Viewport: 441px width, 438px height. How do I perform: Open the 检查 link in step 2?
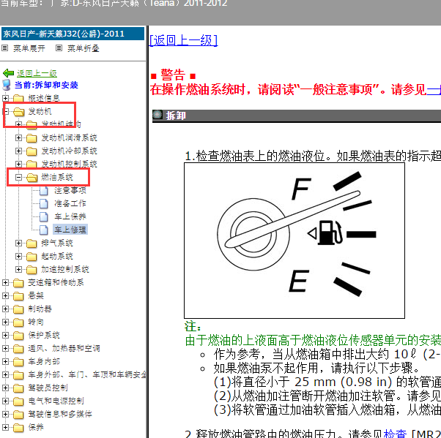click(395, 434)
